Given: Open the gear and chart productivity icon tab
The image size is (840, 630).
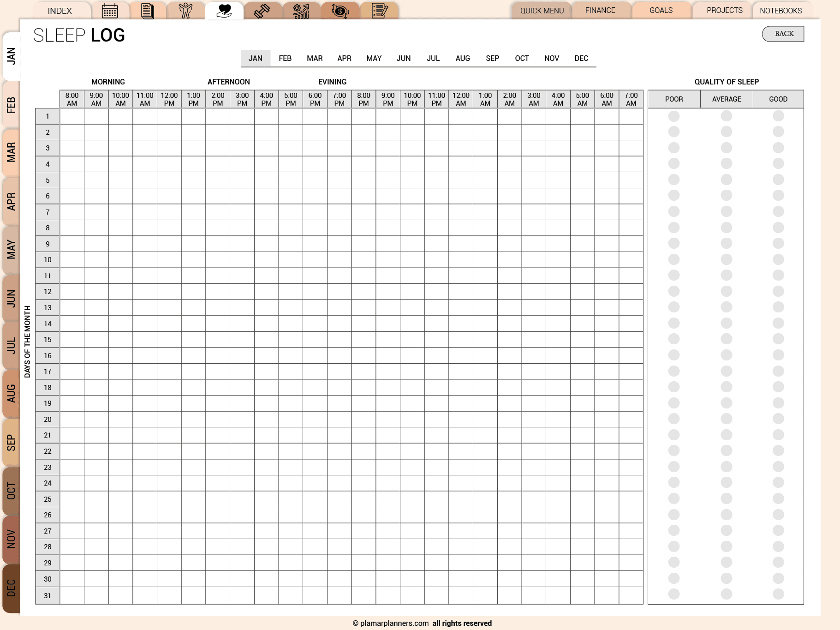Looking at the screenshot, I should pos(301,11).
